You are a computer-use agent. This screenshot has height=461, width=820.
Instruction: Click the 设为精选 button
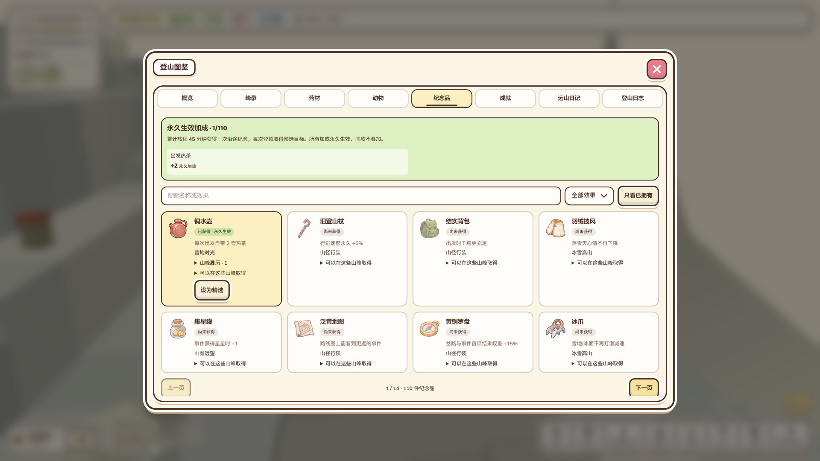pyautogui.click(x=212, y=290)
